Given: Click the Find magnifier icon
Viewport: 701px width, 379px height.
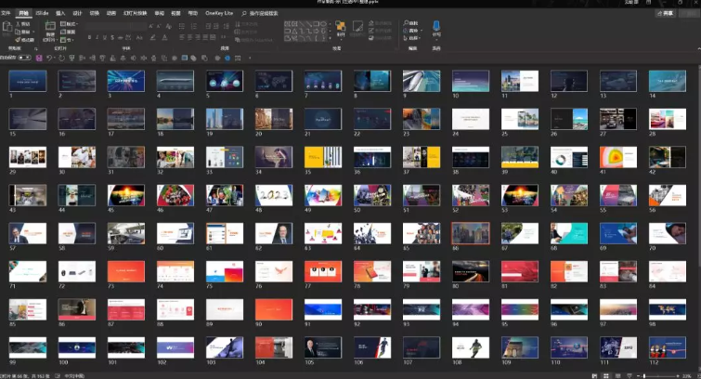Looking at the screenshot, I should pos(407,23).
